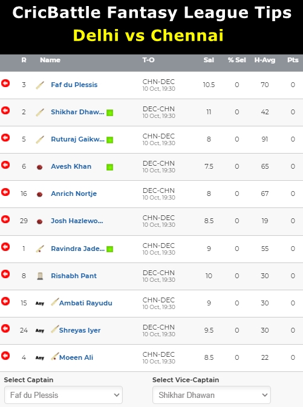Viewport: 303px width, 407px height.
Task: Click batsman bat icon beside Faf du Plessis
Action: point(40,85)
